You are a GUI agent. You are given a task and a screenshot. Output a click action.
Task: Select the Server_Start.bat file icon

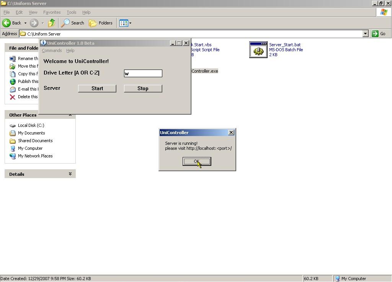pyautogui.click(x=258, y=50)
